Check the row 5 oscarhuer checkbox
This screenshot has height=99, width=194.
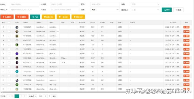tap(9, 45)
